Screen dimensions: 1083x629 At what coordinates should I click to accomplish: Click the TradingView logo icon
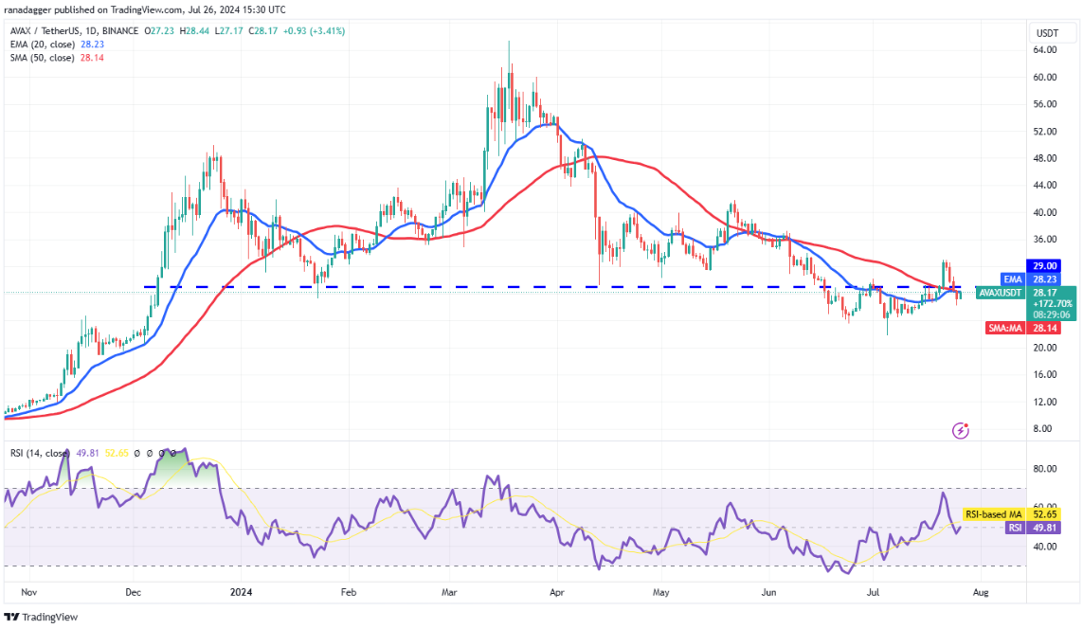point(11,617)
